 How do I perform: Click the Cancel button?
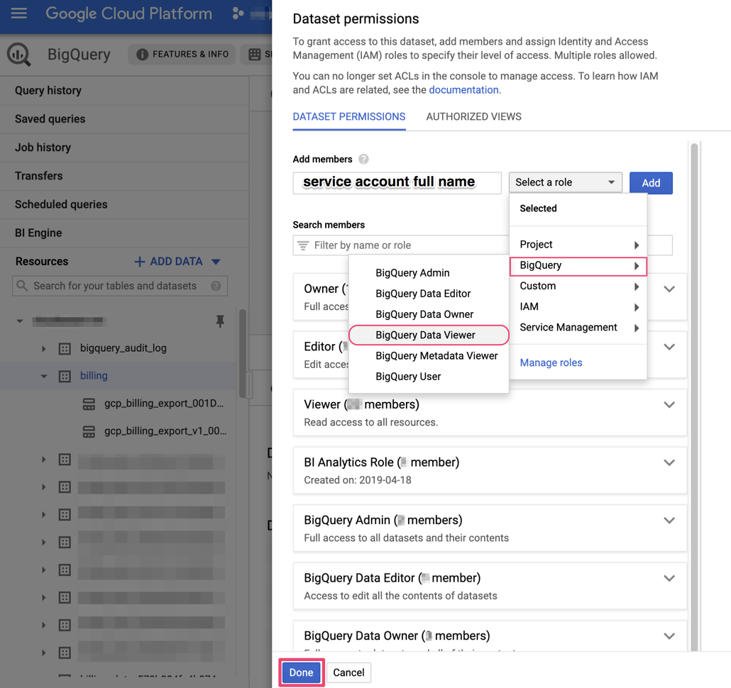click(x=348, y=672)
